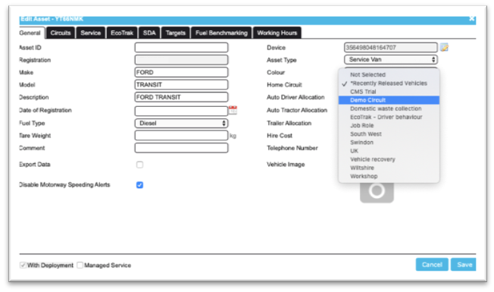The width and height of the screenshot is (494, 292).
Task: Focus the Asset ID input field
Action: [x=182, y=48]
